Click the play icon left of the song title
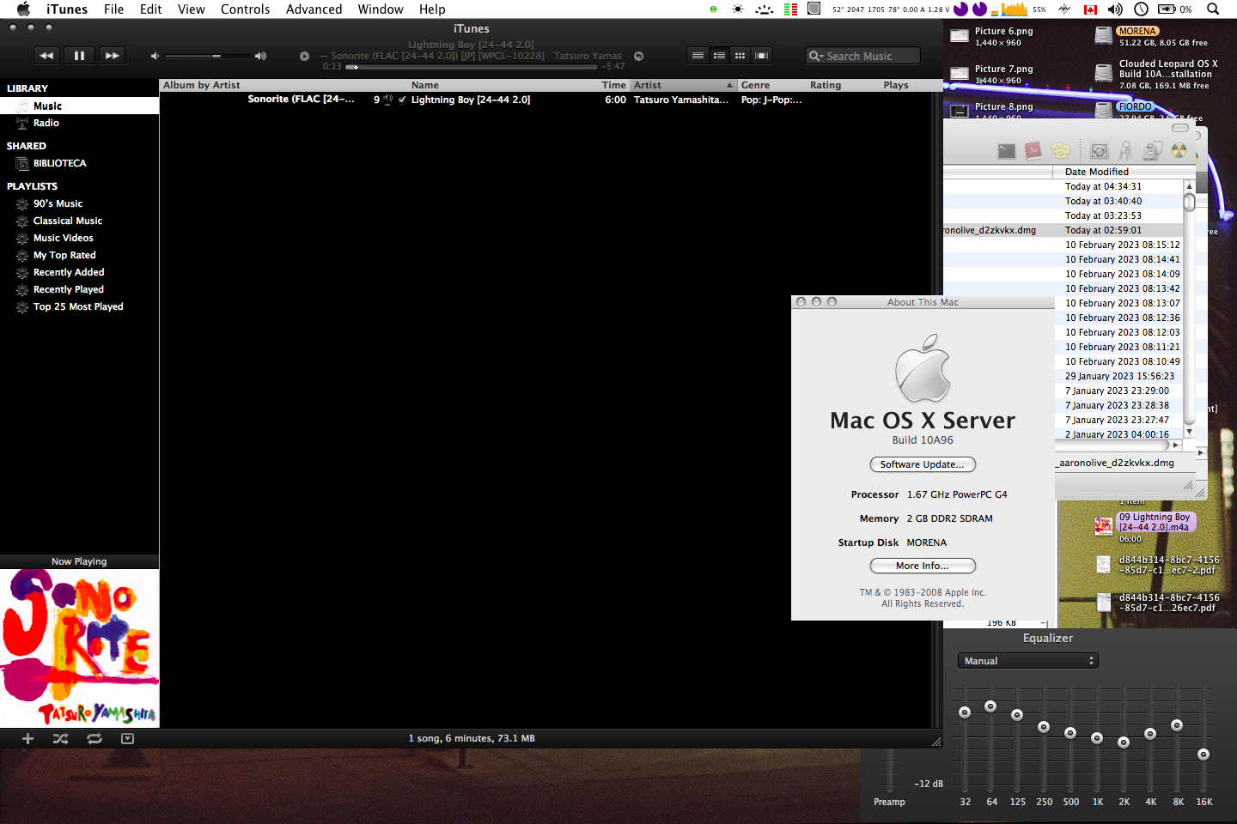The image size is (1237, 824). click(x=304, y=56)
